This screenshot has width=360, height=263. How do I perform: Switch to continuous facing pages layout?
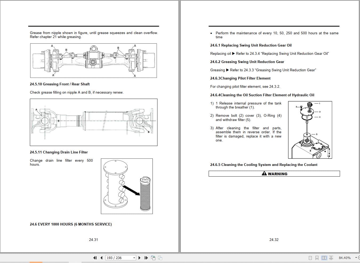[331, 258]
